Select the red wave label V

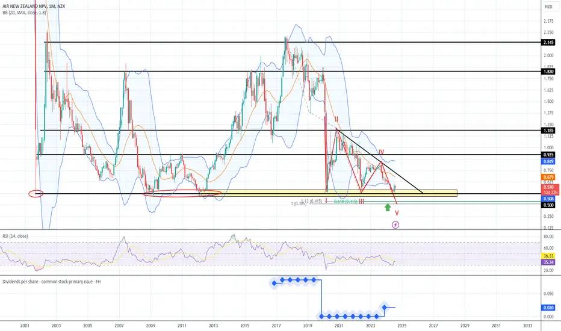pyautogui.click(x=397, y=213)
